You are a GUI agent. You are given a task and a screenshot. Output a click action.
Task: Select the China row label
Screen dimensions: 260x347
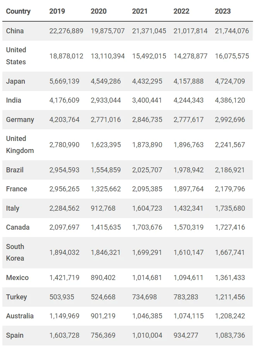(15, 31)
